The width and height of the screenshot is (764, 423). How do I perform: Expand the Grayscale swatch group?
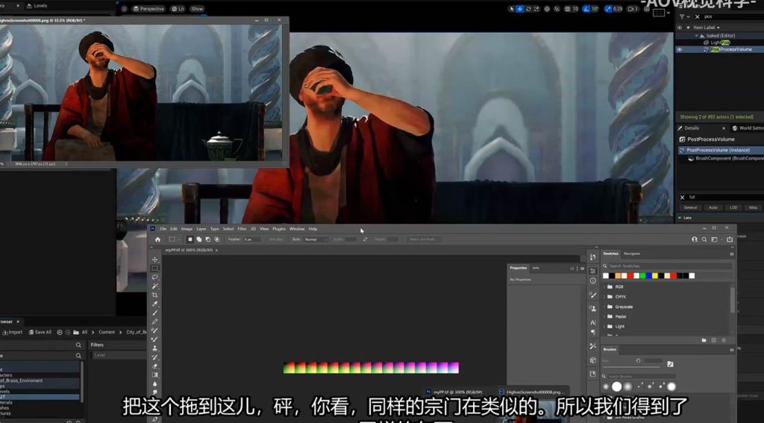604,307
